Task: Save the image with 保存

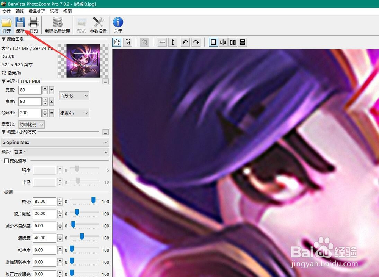Action: click(x=20, y=25)
